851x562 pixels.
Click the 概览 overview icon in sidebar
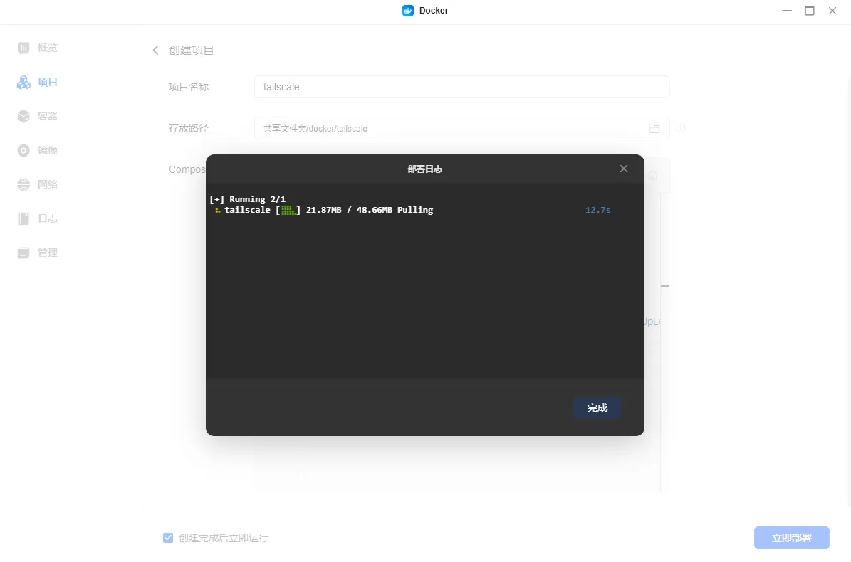point(24,48)
